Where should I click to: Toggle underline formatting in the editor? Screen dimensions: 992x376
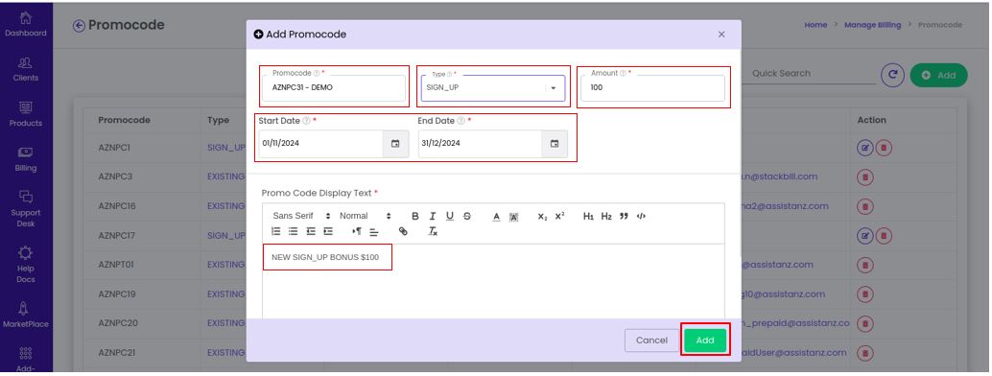point(450,216)
